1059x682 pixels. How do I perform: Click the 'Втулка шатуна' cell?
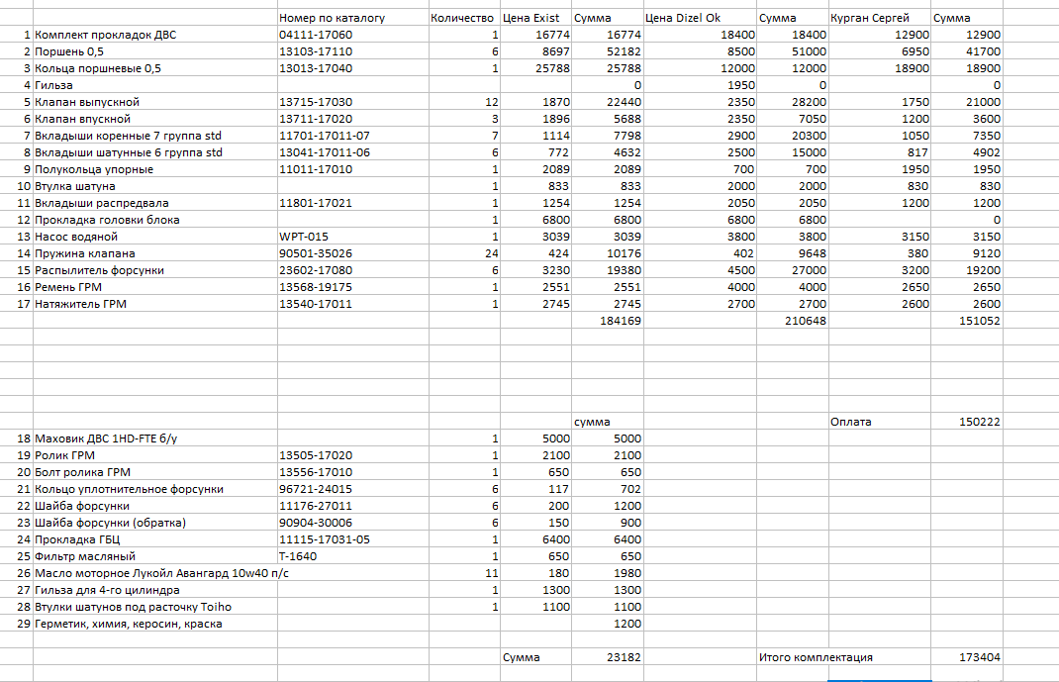[x=155, y=186]
